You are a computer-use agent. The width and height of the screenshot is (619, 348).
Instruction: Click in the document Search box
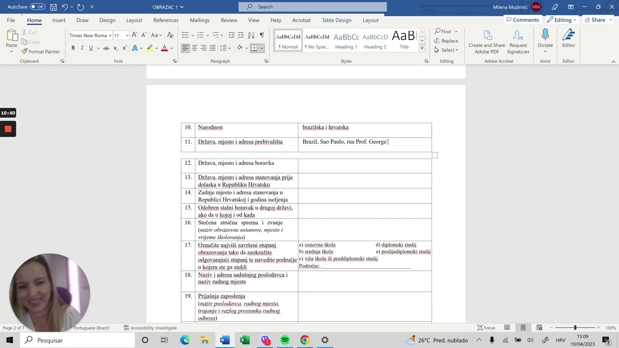(x=312, y=7)
